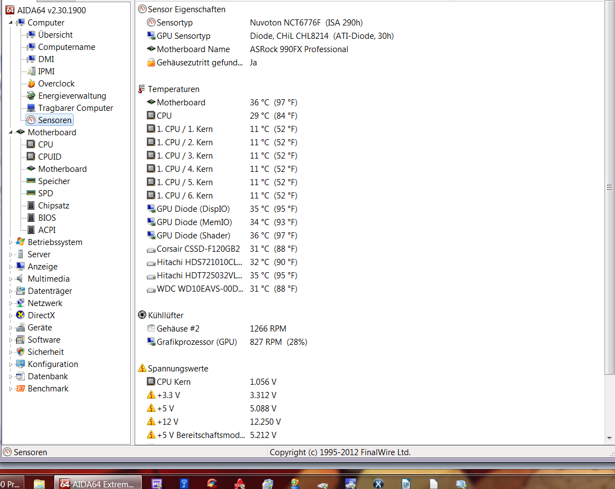Select Motherboard sub-item in tree
615x489 pixels.
click(57, 169)
